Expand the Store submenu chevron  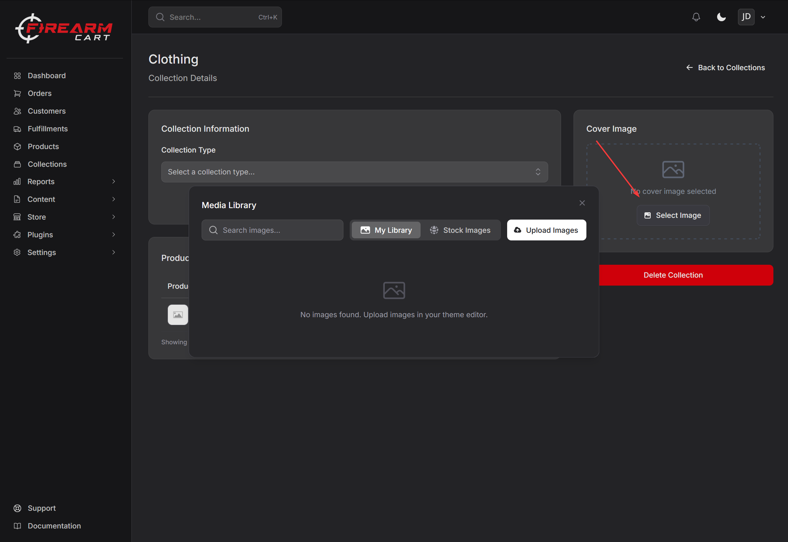[114, 217]
